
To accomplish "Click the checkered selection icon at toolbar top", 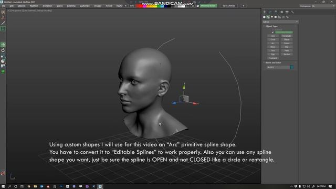I will coord(3,13).
